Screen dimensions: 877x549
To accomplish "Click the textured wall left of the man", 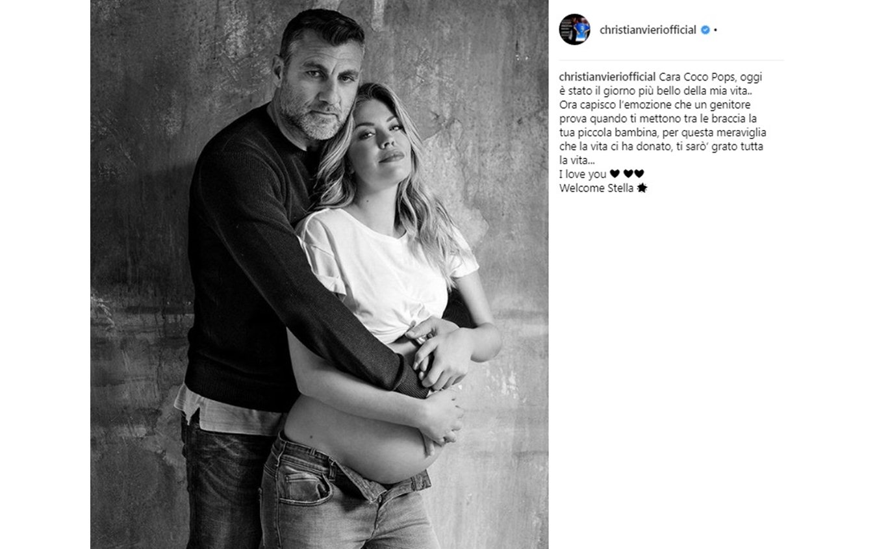I will pos(140,273).
